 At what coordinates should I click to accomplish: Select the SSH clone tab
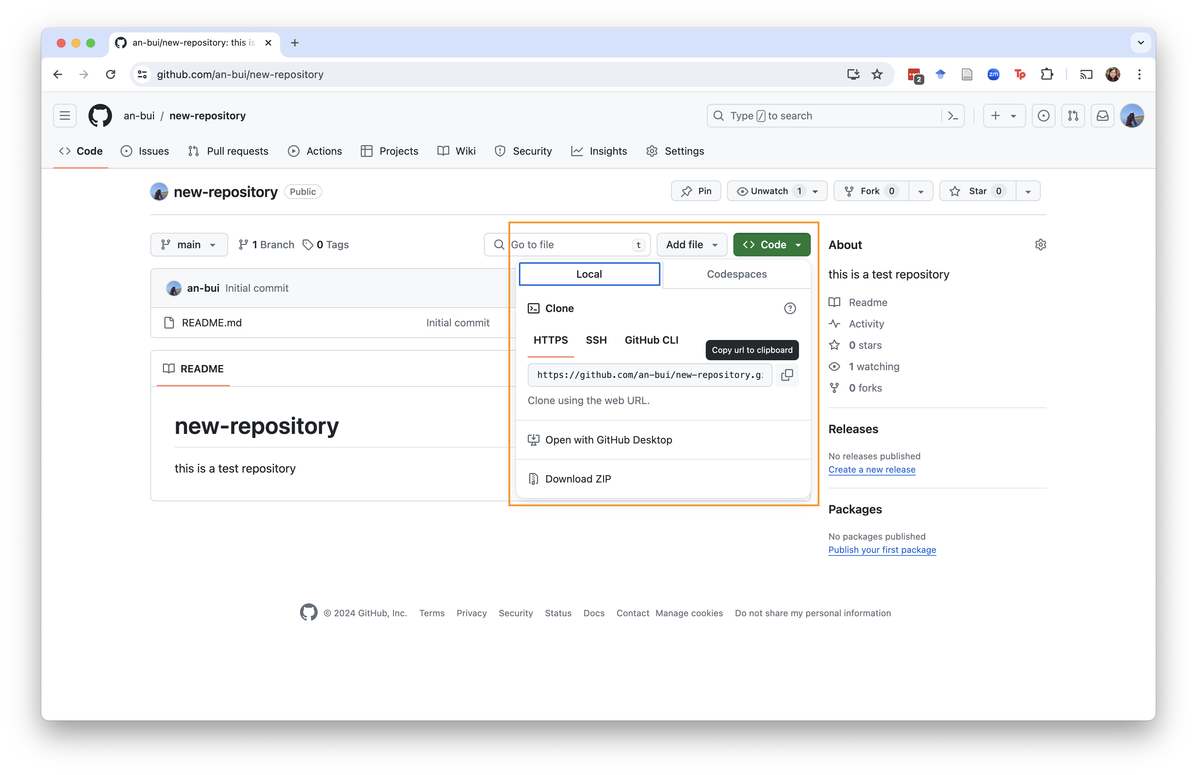596,340
